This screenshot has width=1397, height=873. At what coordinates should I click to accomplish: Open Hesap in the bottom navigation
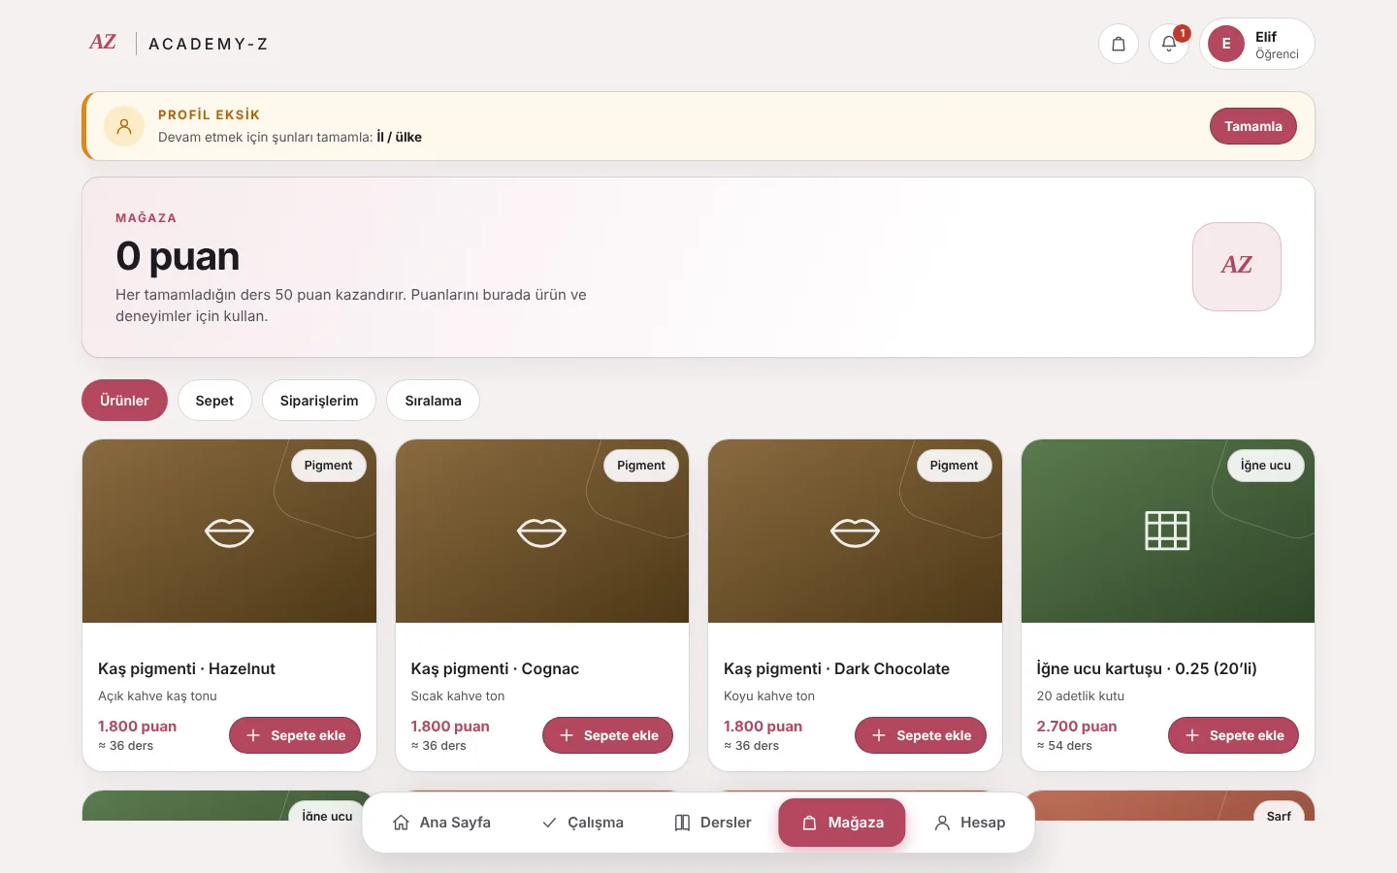[969, 823]
